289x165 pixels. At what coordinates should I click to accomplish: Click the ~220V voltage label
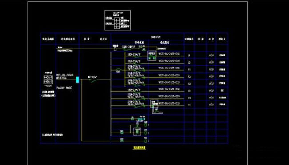point(48,86)
